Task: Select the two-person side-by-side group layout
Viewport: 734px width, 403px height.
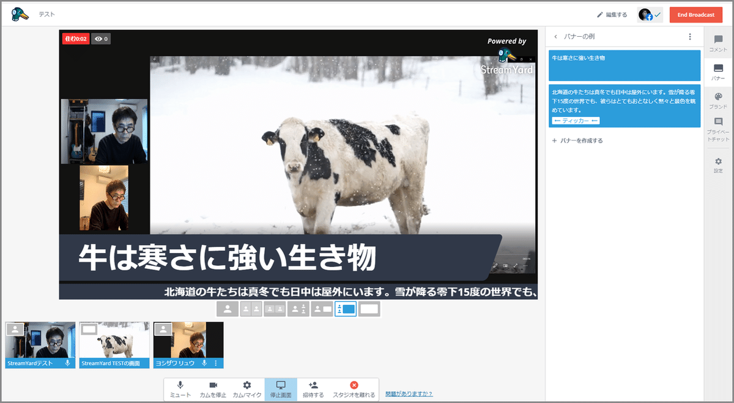Action: point(275,309)
